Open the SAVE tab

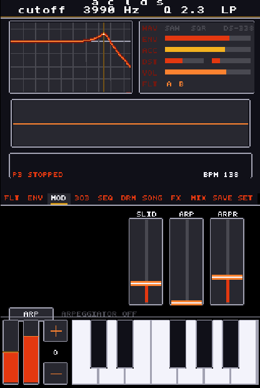click(222, 198)
